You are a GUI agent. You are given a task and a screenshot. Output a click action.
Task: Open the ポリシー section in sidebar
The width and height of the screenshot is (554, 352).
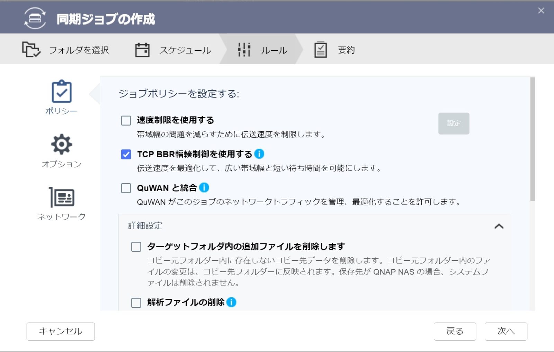tap(61, 98)
